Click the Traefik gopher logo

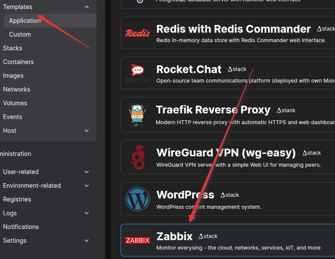tap(137, 115)
